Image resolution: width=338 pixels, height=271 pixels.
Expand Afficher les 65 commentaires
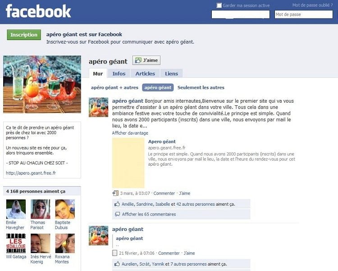149,214
